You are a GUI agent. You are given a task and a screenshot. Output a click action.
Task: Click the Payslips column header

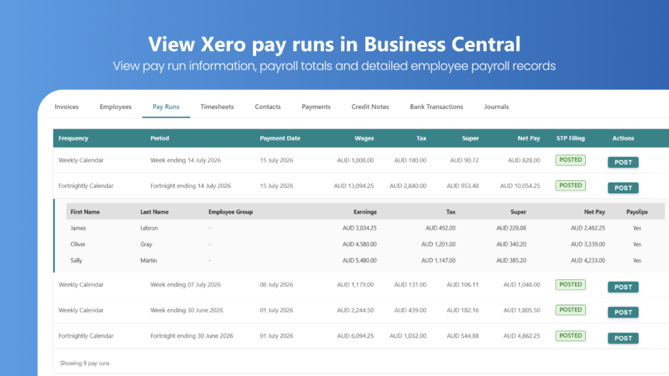tap(637, 212)
